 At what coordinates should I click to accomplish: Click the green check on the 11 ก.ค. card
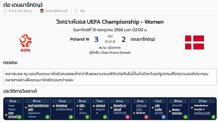(x=20, y=117)
